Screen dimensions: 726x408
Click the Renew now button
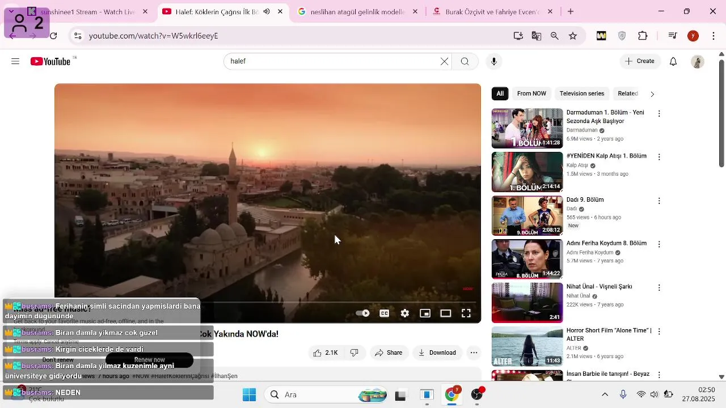(x=150, y=360)
